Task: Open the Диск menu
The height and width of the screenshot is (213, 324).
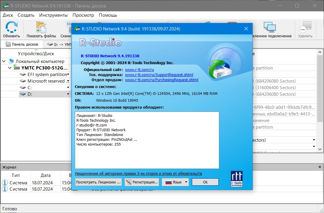Action: tap(8, 15)
